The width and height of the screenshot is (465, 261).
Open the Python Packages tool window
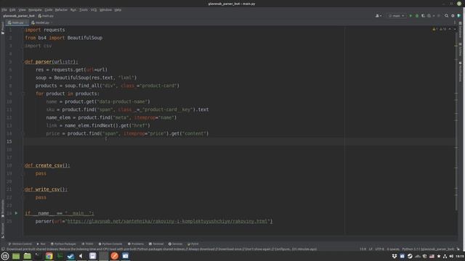(63, 244)
